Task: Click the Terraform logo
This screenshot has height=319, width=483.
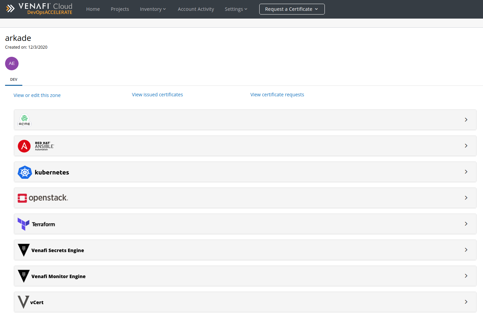Action: click(36, 224)
